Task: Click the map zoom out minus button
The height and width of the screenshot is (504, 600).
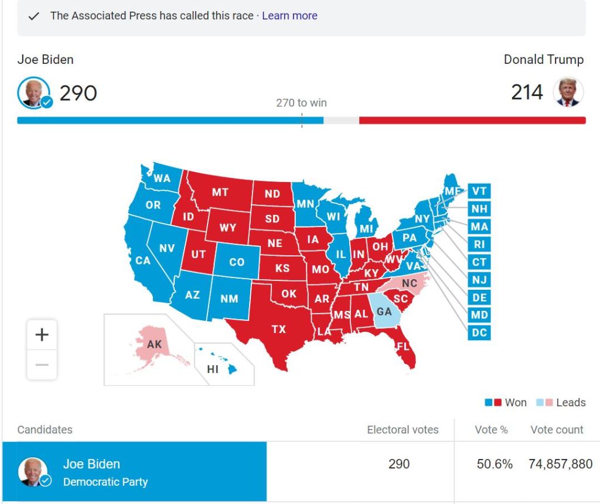Action: pyautogui.click(x=42, y=365)
